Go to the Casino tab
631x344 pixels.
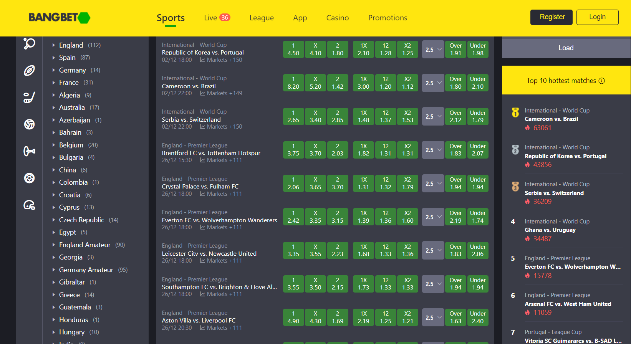click(337, 18)
